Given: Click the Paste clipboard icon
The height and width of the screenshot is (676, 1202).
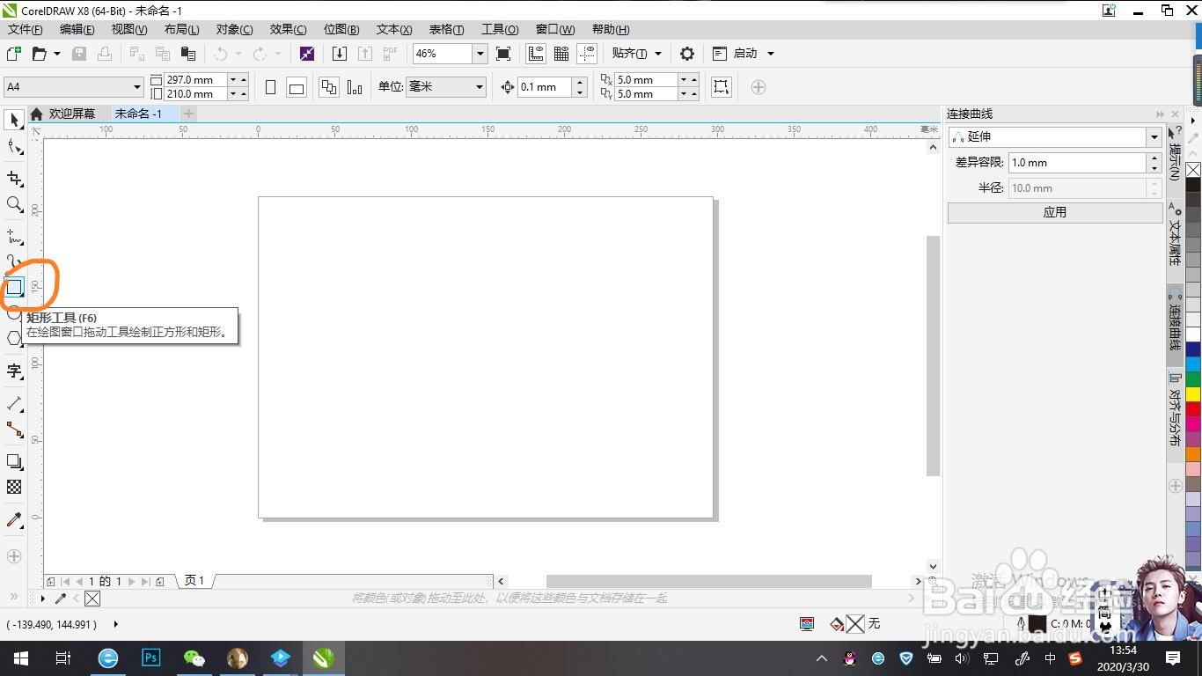Looking at the screenshot, I should coord(187,54).
